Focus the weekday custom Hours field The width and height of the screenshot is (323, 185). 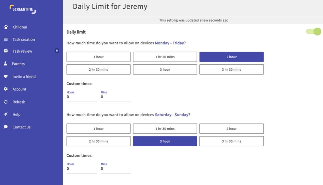(81, 97)
